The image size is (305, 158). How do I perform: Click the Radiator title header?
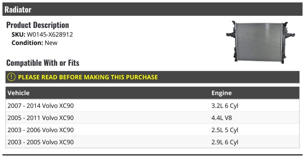point(18,10)
